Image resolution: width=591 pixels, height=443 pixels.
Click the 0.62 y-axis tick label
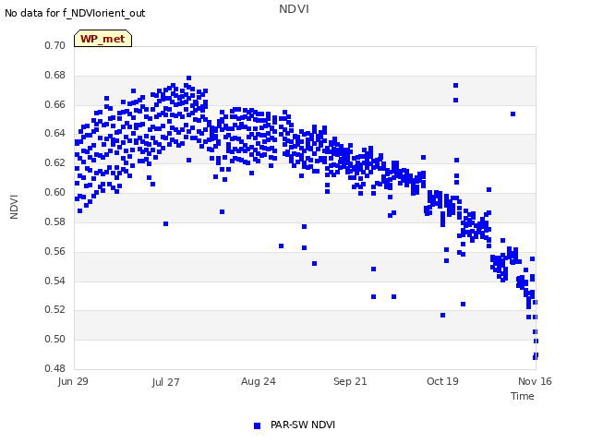tap(55, 162)
